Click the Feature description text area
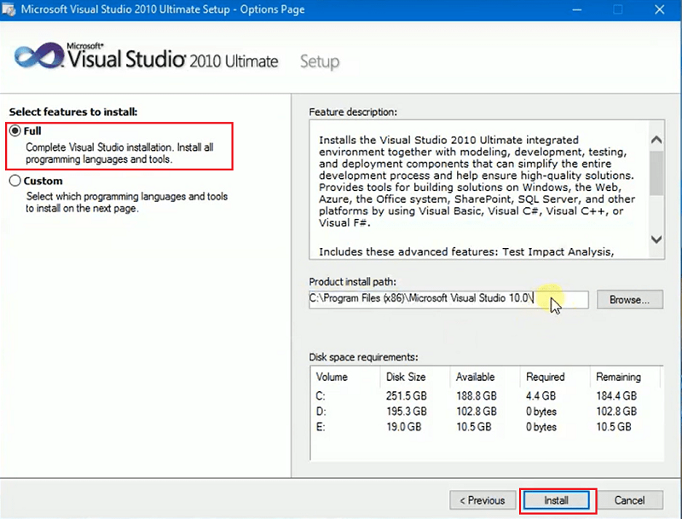682x519 pixels. coord(477,187)
